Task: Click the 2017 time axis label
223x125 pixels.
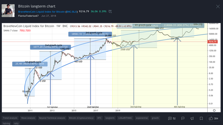Action: point(96,110)
